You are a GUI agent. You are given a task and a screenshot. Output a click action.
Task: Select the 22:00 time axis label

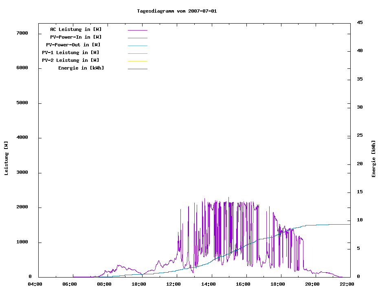click(347, 284)
